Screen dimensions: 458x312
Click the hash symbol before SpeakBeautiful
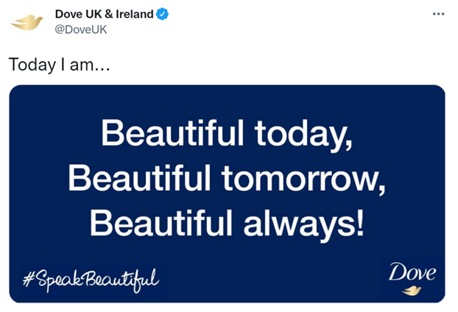point(29,279)
